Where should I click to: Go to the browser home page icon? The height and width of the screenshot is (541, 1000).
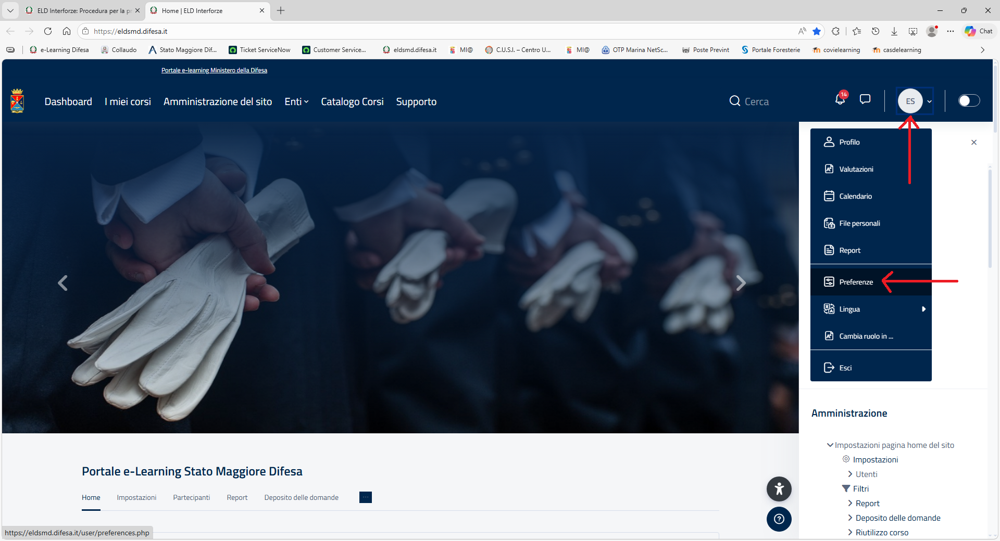[67, 31]
